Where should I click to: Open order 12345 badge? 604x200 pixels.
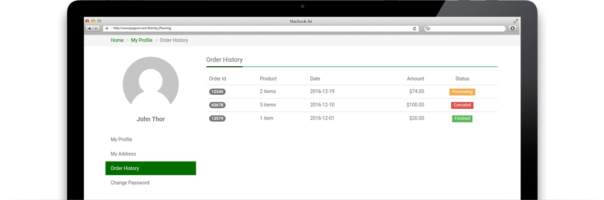pyautogui.click(x=217, y=92)
